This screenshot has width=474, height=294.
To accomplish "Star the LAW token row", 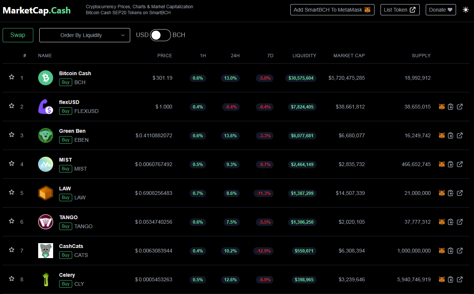I will click(12, 192).
